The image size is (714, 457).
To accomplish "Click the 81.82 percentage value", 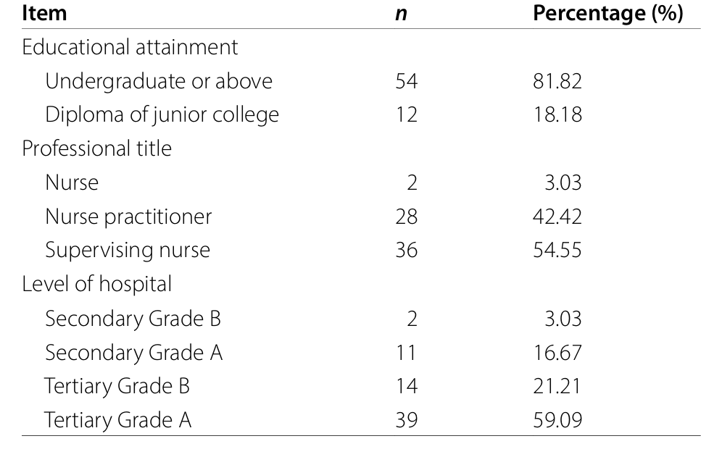I will tap(557, 81).
